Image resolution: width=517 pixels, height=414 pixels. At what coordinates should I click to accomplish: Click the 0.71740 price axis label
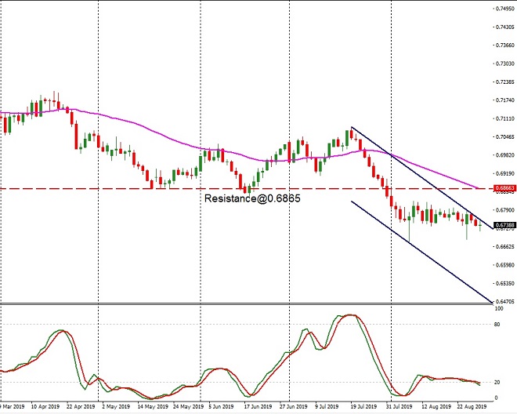(x=505, y=100)
